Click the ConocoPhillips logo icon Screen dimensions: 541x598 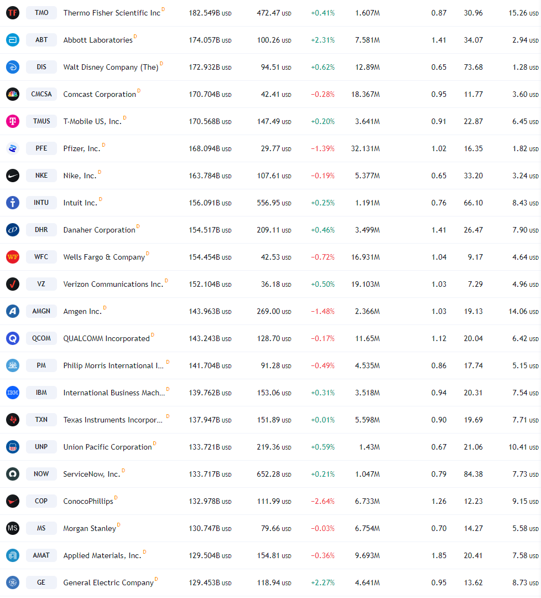[13, 501]
